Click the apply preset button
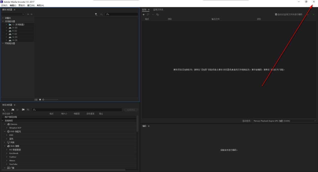The width and height of the screenshot is (318, 172). (x=130, y=109)
